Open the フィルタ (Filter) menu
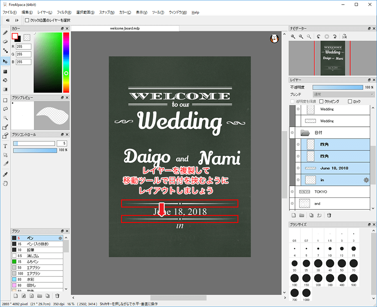The width and height of the screenshot is (377, 307). pyautogui.click(x=64, y=13)
